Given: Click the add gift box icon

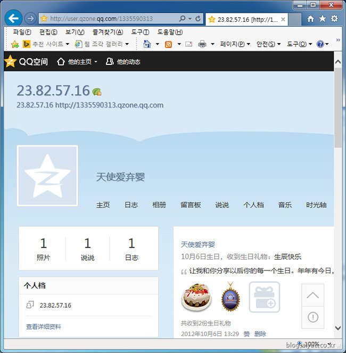Looking at the screenshot, I should click(x=264, y=297).
